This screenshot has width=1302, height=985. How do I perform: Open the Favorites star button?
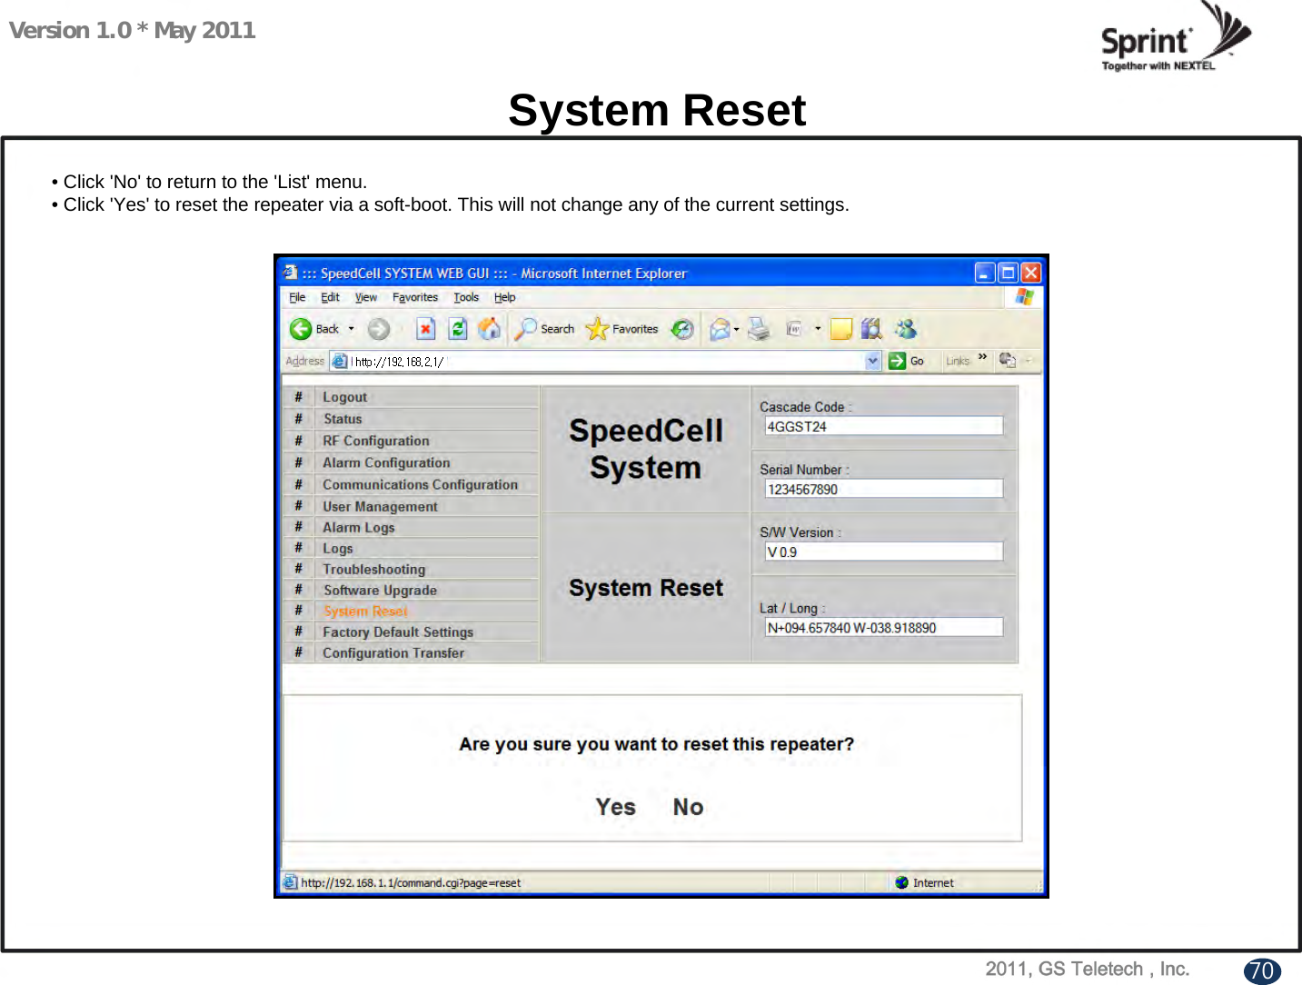click(622, 329)
